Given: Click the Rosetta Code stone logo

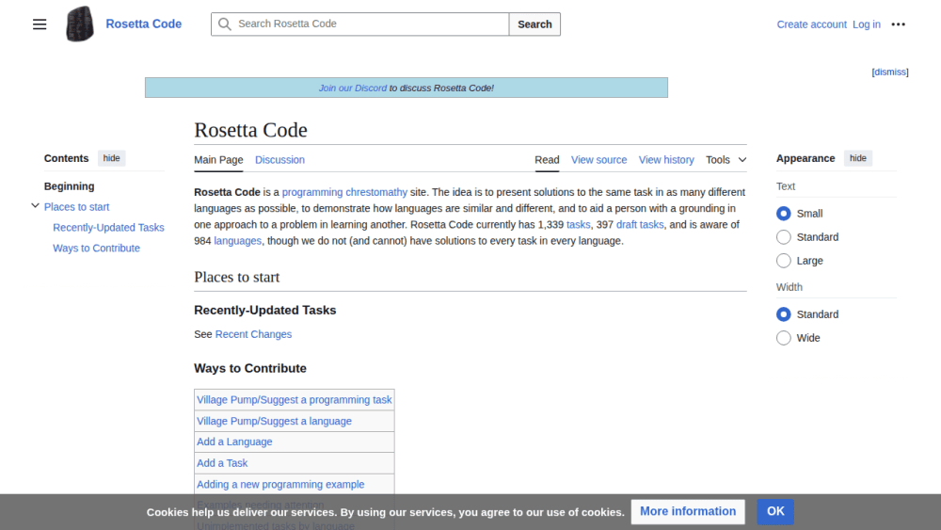Looking at the screenshot, I should [80, 24].
